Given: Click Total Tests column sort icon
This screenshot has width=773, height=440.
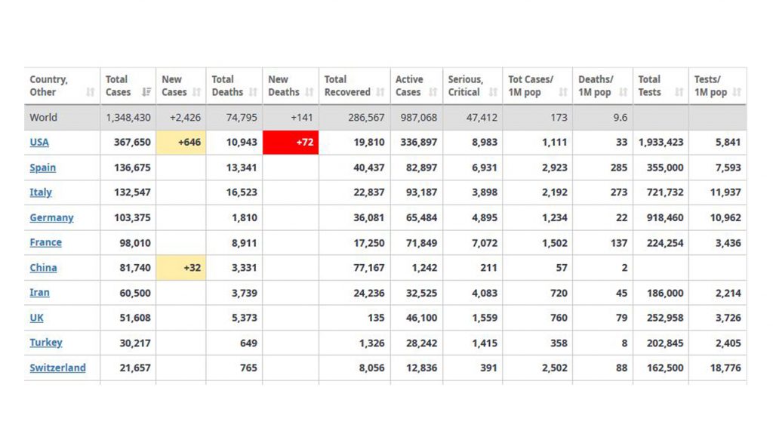Looking at the screenshot, I should click(679, 92).
